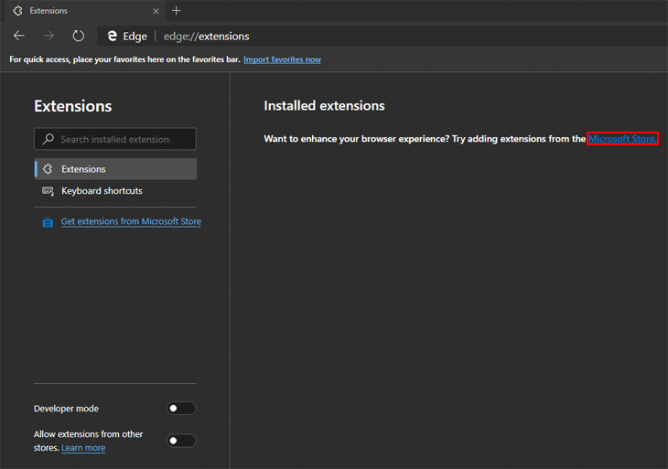Click Import favorites now link
Screen dimensions: 668x469
click(282, 59)
